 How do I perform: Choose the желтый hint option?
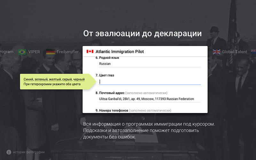pyautogui.click(x=55, y=79)
